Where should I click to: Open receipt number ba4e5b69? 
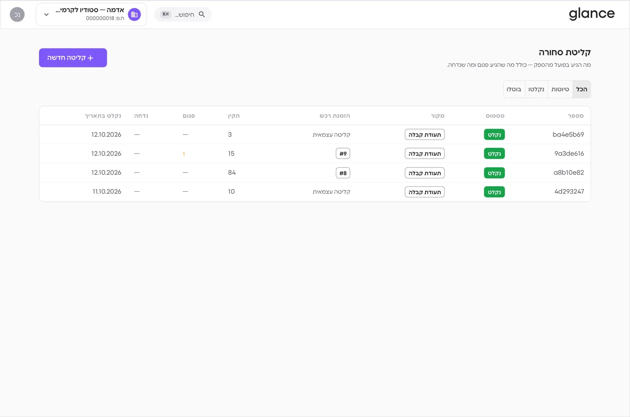pyautogui.click(x=568, y=135)
